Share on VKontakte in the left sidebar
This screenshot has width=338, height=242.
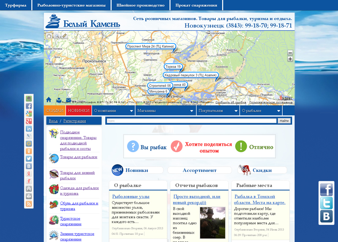pos(29,166)
